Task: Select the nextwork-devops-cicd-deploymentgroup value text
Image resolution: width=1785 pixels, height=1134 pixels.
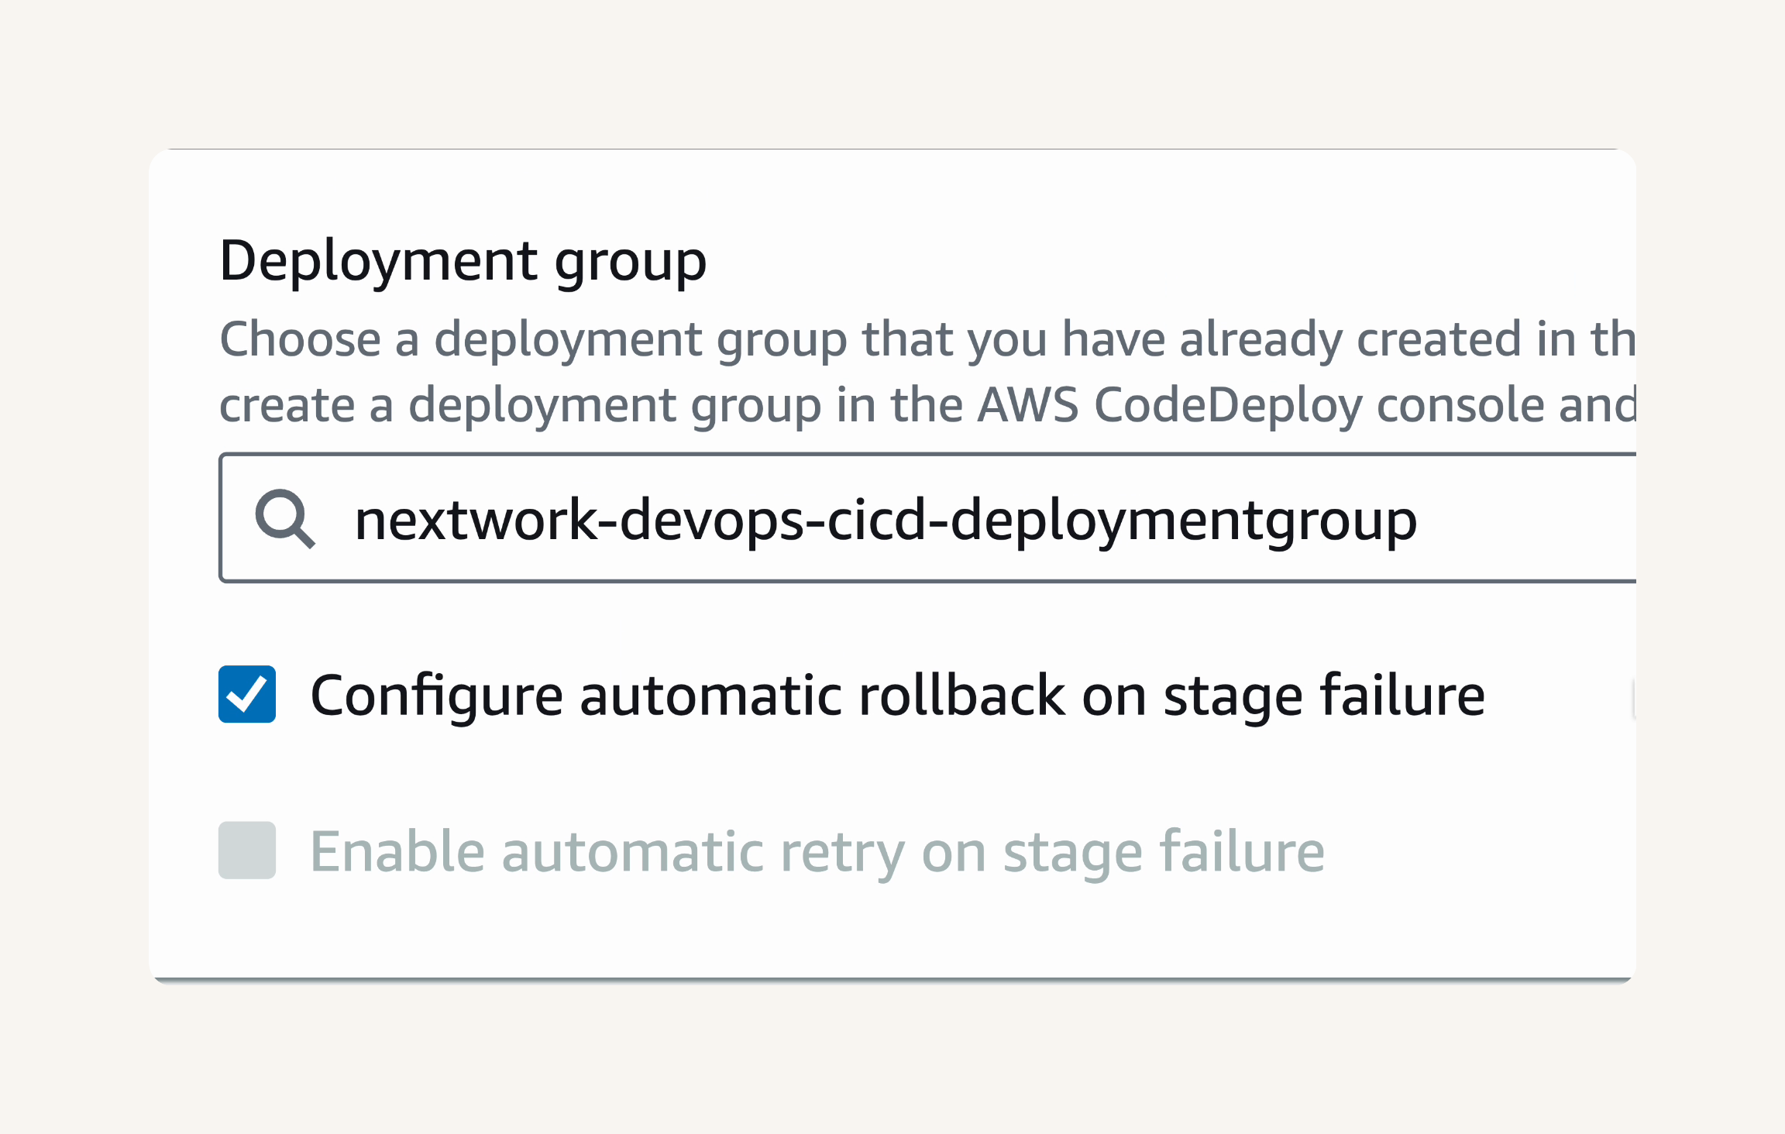Action: tap(886, 521)
